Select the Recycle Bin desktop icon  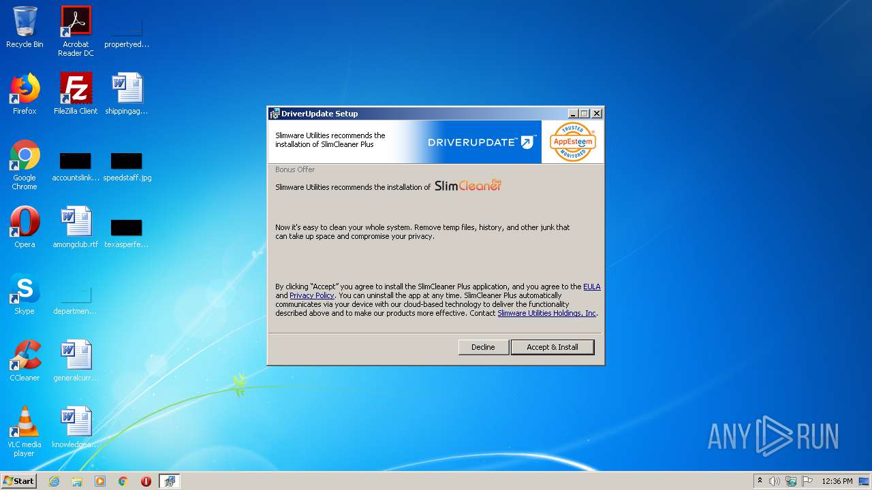pyautogui.click(x=25, y=27)
